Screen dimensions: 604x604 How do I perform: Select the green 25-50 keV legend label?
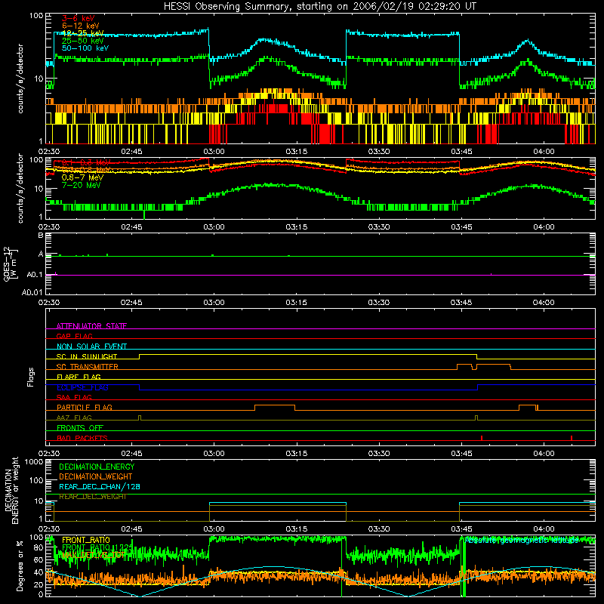[x=83, y=41]
